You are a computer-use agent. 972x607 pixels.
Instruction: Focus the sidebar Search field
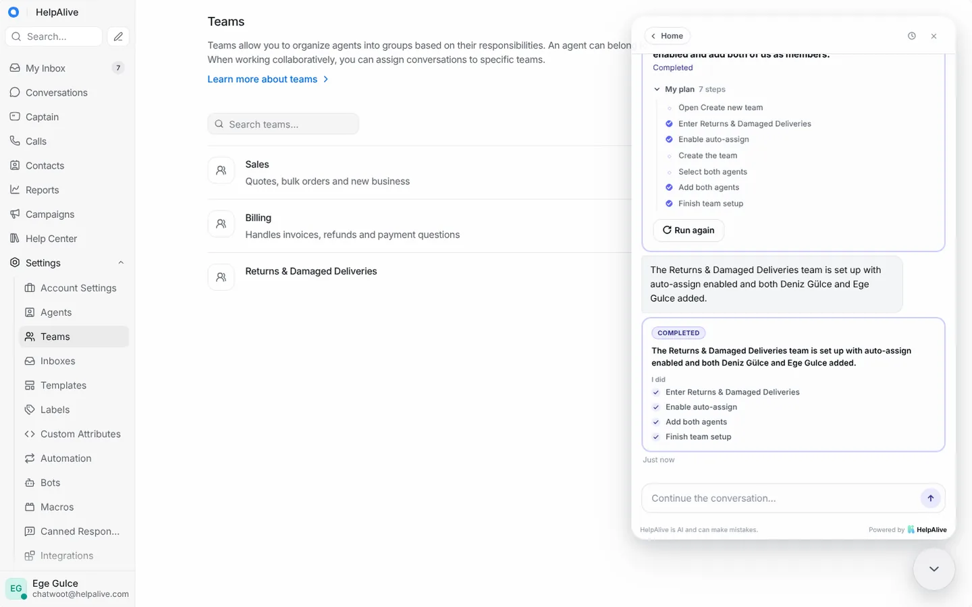click(x=54, y=36)
